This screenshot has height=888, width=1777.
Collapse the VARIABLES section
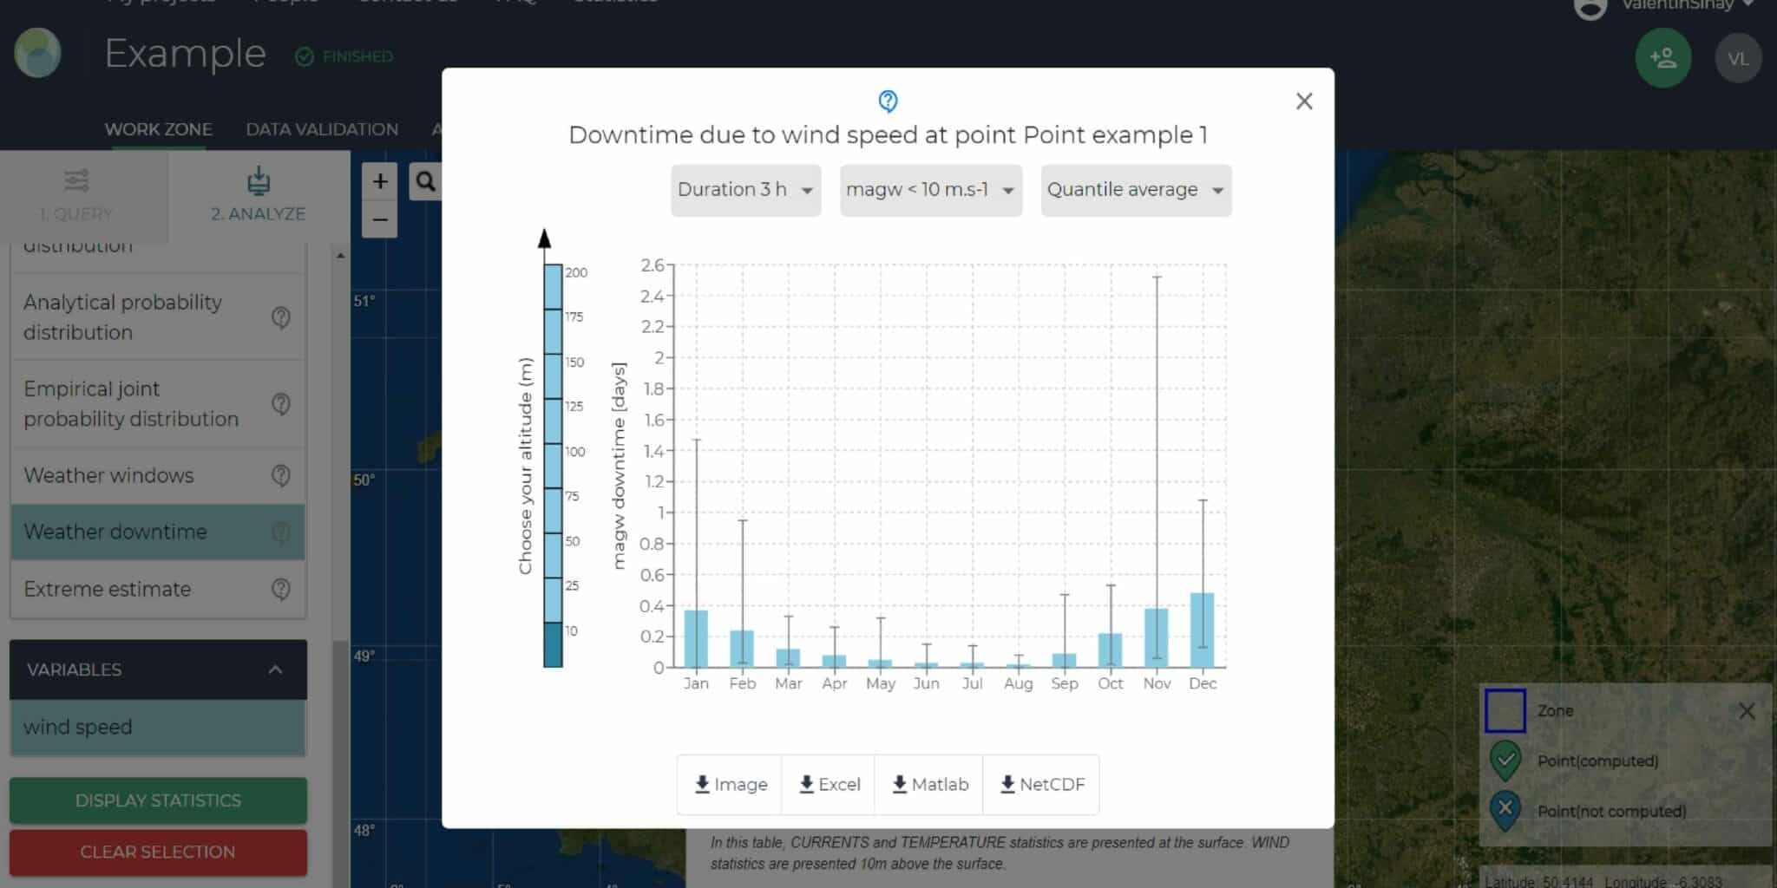coord(276,669)
